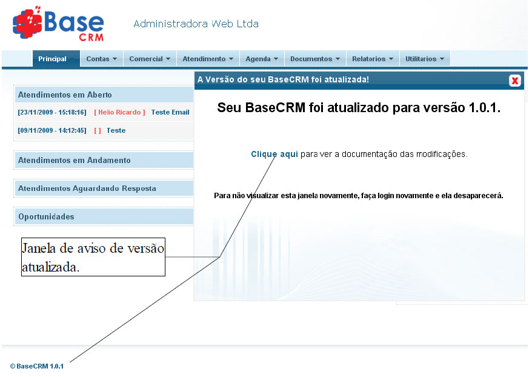Expand the Oportunidades section
532x377 pixels.
coord(45,216)
